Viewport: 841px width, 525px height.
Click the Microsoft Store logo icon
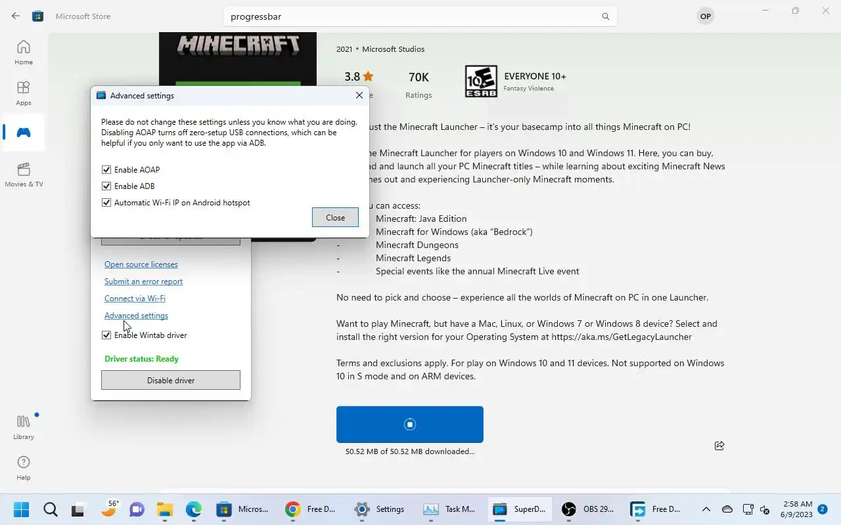[x=38, y=16]
